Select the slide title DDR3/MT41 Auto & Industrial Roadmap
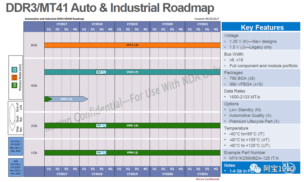 (x=110, y=8)
